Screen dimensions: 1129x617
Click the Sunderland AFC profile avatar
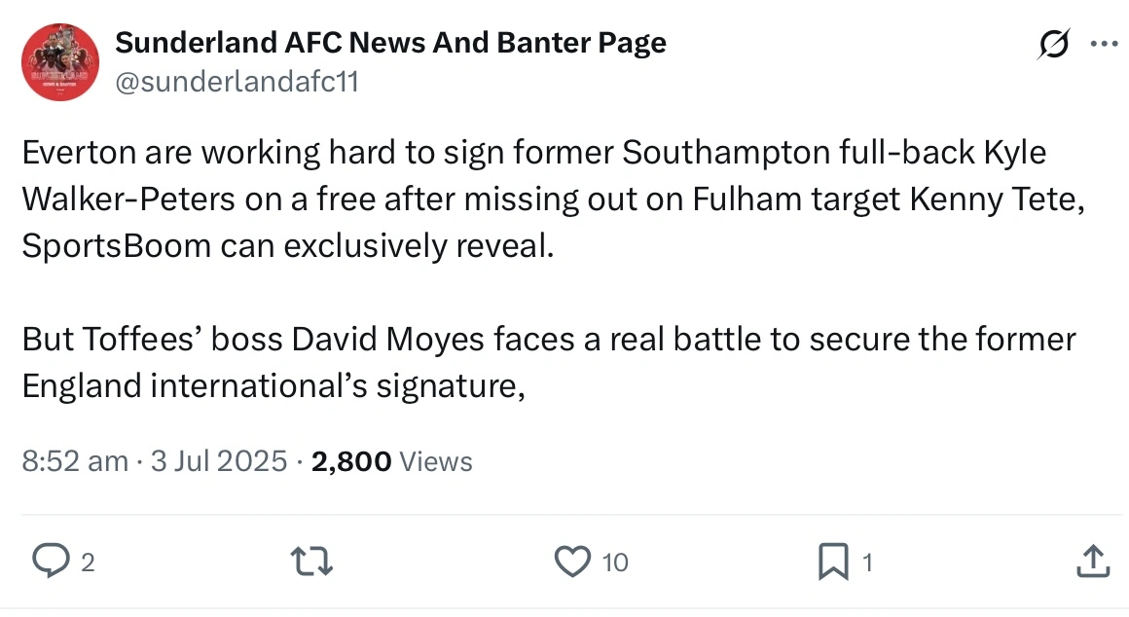(x=60, y=62)
